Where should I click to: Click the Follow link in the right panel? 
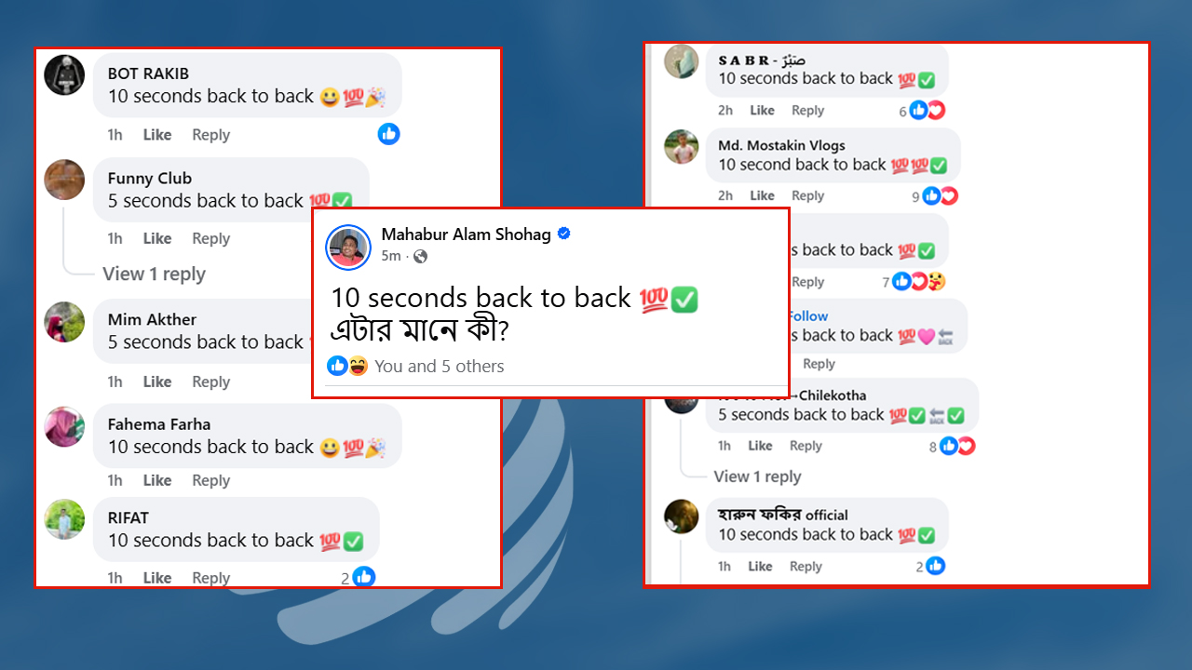pyautogui.click(x=807, y=315)
